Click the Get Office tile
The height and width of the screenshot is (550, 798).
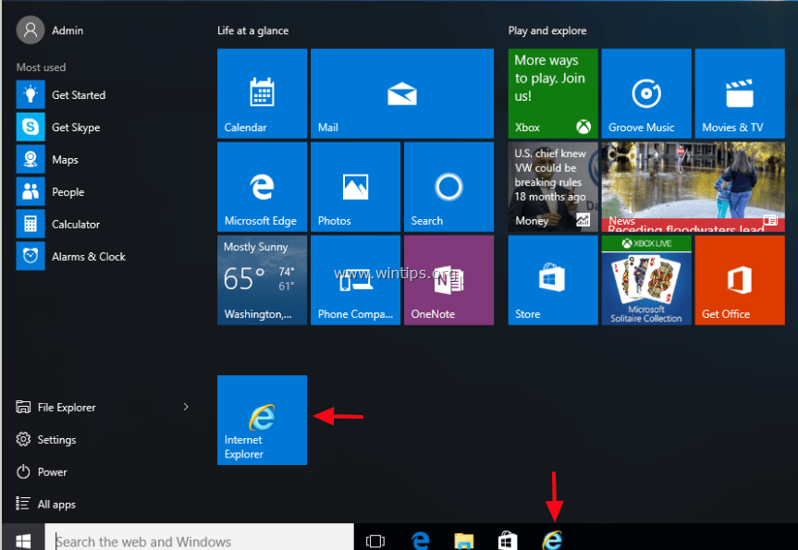click(x=740, y=280)
